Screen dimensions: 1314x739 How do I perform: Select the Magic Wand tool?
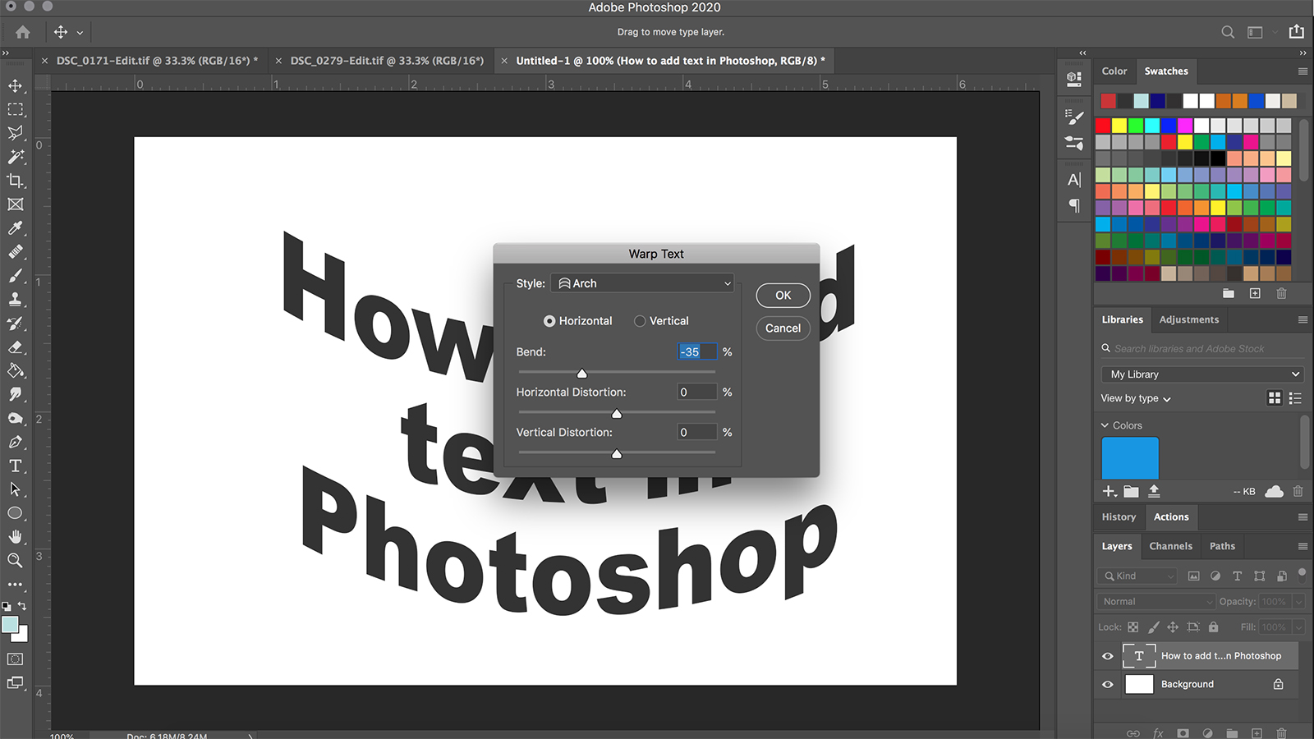(x=16, y=157)
